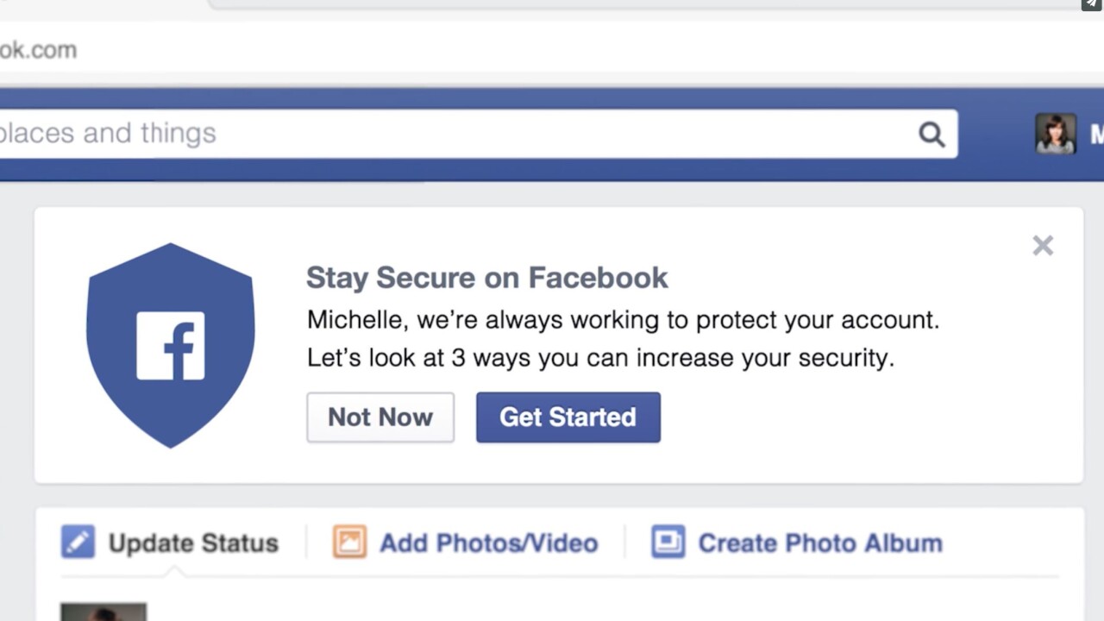Click the blue Facebook shield icon
1104x621 pixels.
(171, 345)
